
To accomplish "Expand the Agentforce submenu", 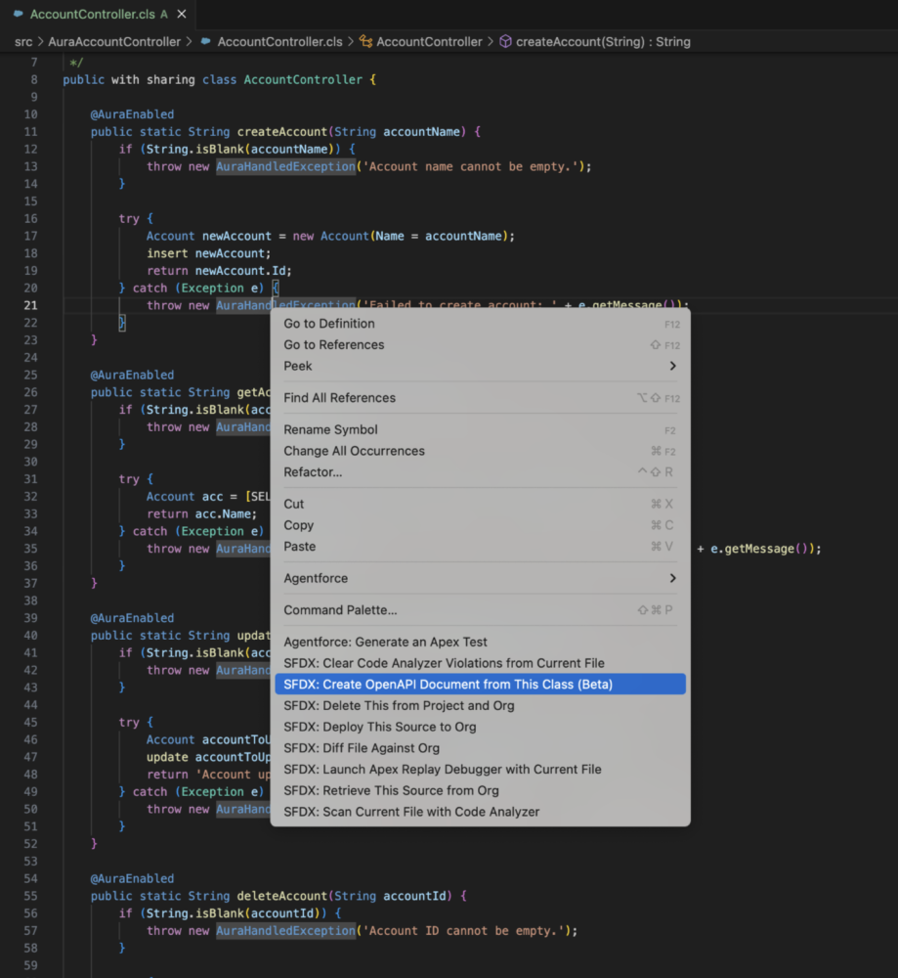I will pyautogui.click(x=481, y=578).
